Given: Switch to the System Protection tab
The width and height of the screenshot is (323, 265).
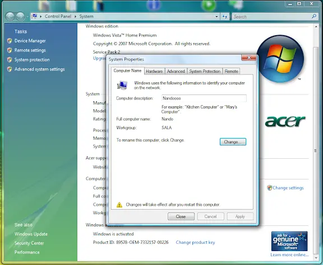Looking at the screenshot, I should [x=205, y=72].
